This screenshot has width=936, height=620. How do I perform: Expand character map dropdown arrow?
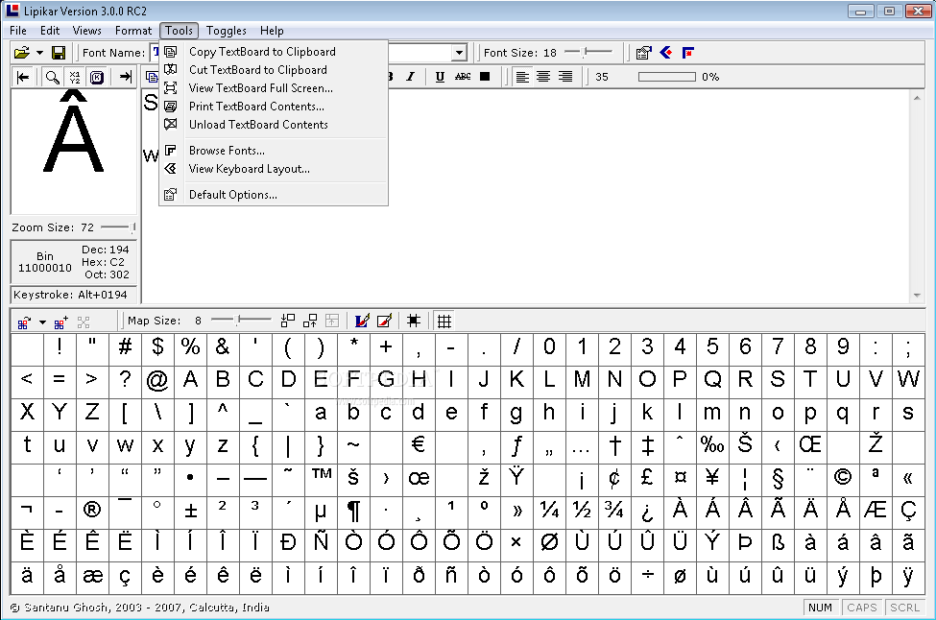pyautogui.click(x=42, y=322)
